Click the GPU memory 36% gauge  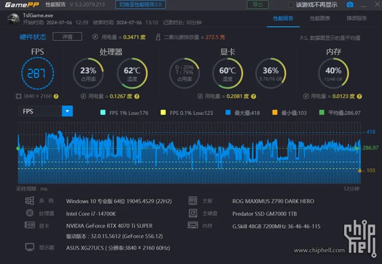pos(271,73)
